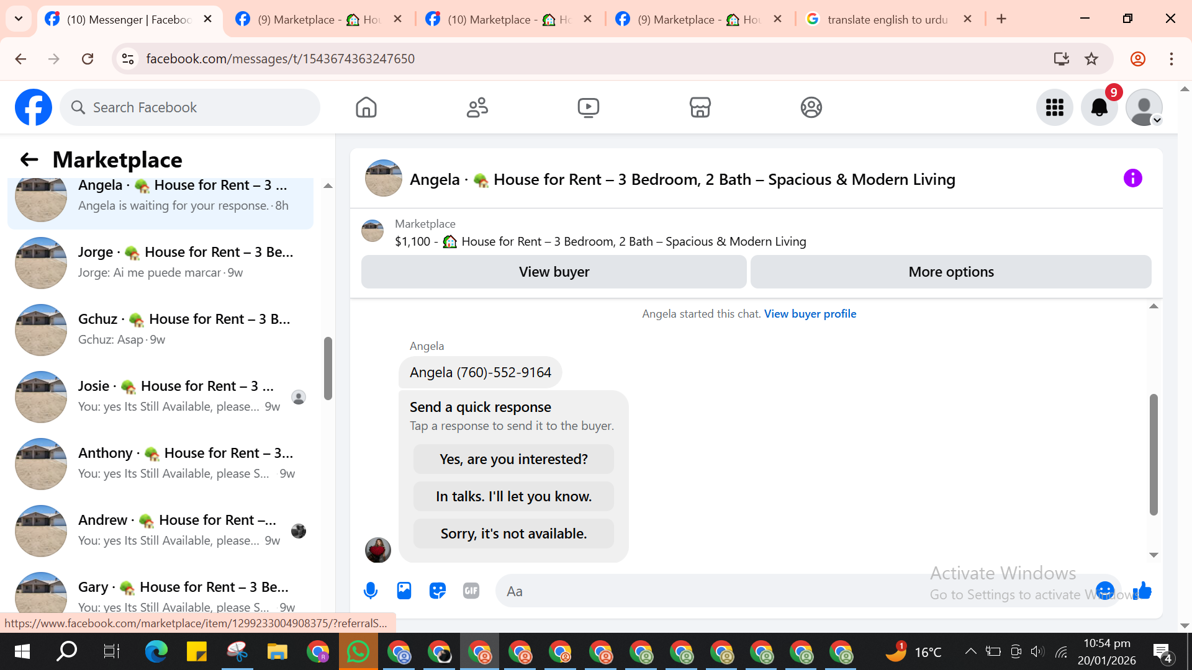Switch to the second tab, (9) Marketplace

coord(319,19)
